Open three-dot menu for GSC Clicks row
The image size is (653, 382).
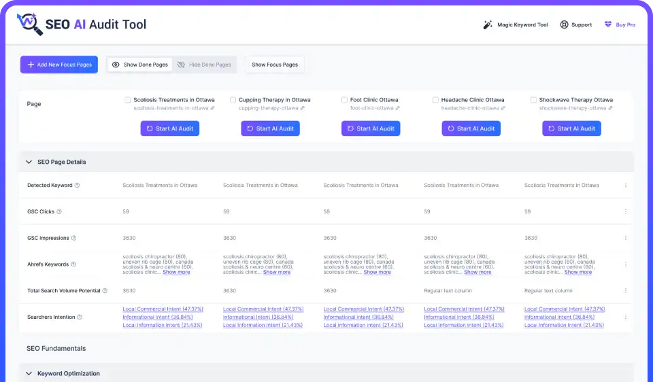pyautogui.click(x=626, y=211)
